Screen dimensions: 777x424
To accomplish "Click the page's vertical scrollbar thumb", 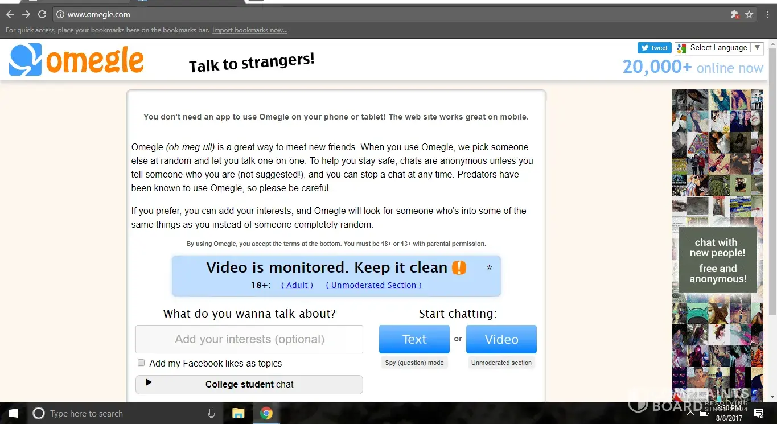I will pos(772,182).
